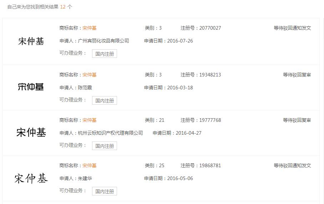Select registration number 19348213 text

(x=210, y=75)
